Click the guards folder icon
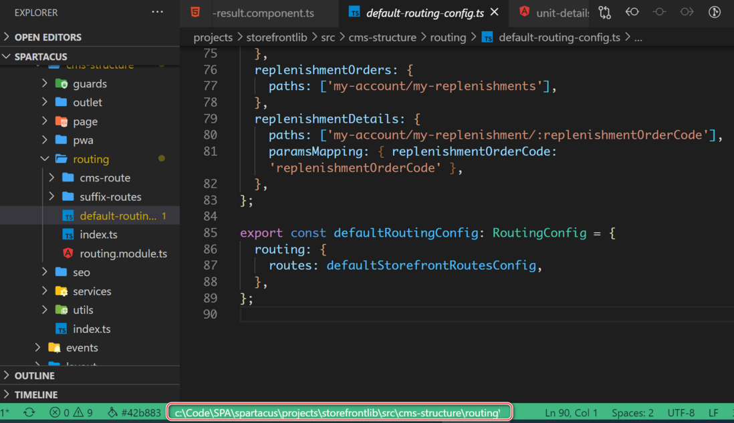The width and height of the screenshot is (734, 423). click(x=62, y=83)
